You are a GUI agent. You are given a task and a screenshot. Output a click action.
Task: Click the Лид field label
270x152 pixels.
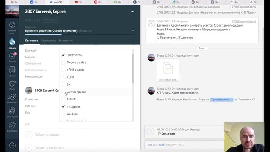tap(27, 113)
